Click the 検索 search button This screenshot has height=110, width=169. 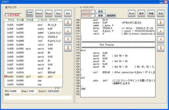tap(100, 11)
